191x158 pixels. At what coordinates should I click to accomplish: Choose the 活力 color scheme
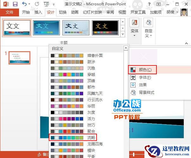pos(86,119)
